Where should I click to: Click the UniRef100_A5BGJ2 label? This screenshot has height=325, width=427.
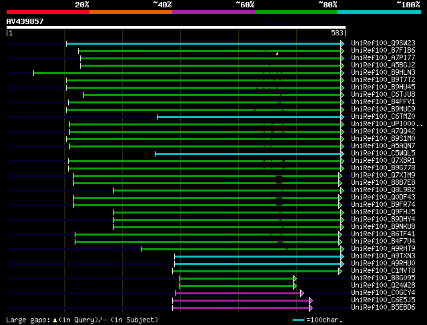coord(383,65)
